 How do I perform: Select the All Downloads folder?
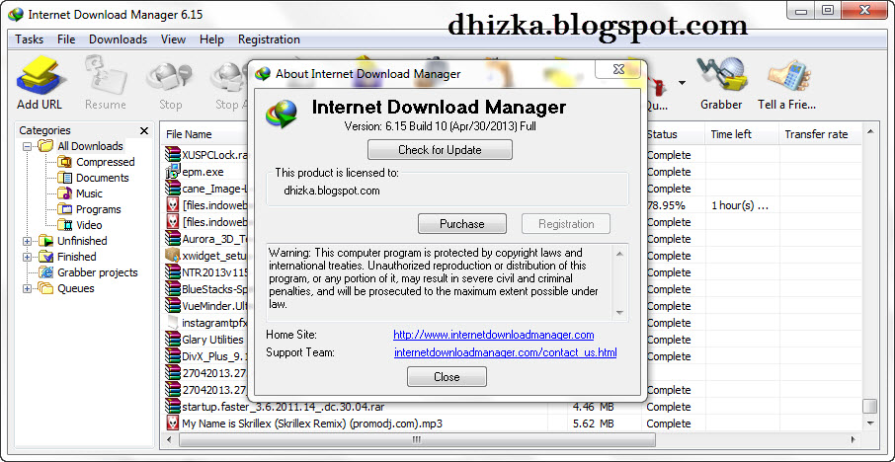[x=90, y=146]
